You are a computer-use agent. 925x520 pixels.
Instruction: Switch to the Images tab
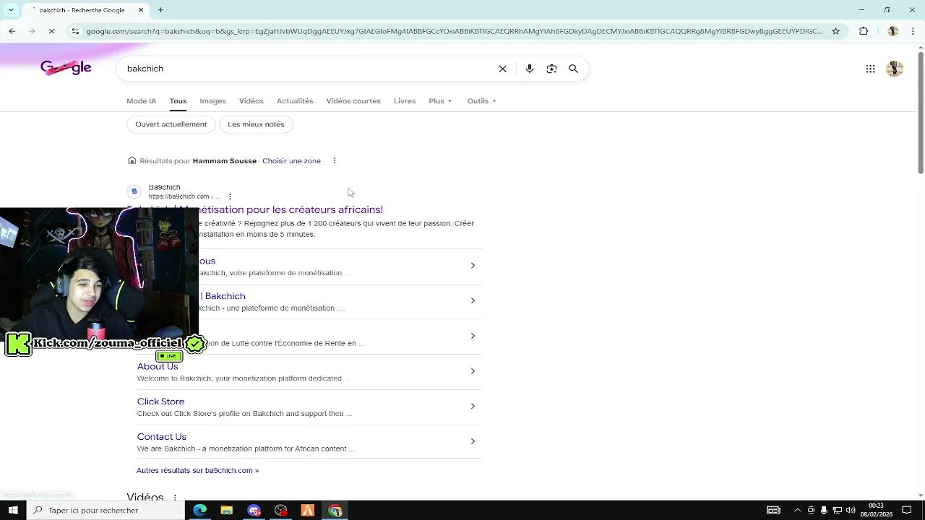coord(212,101)
